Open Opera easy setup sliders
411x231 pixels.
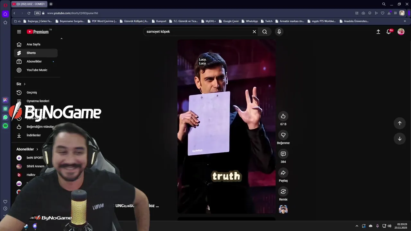click(395, 13)
